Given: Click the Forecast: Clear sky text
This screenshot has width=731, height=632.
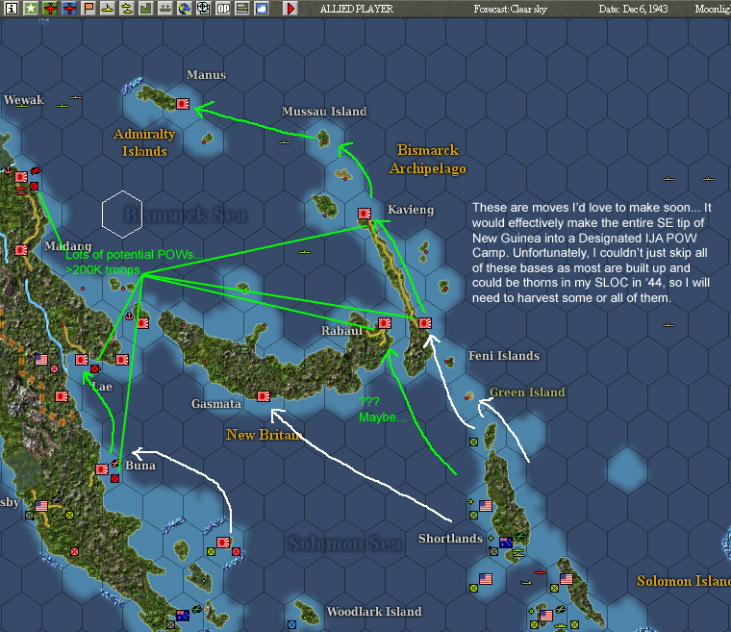Looking at the screenshot, I should click(510, 9).
